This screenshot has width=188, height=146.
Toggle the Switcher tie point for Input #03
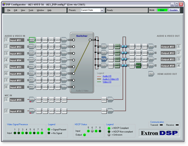point(74,53)
